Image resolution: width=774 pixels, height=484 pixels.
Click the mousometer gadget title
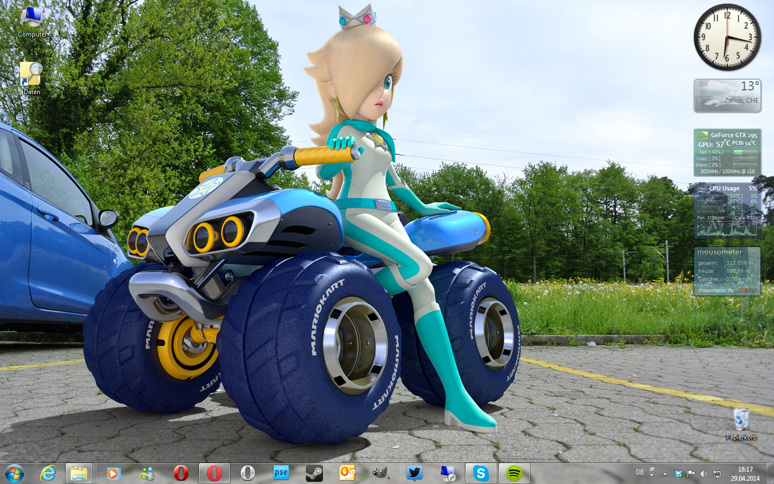pyautogui.click(x=719, y=252)
